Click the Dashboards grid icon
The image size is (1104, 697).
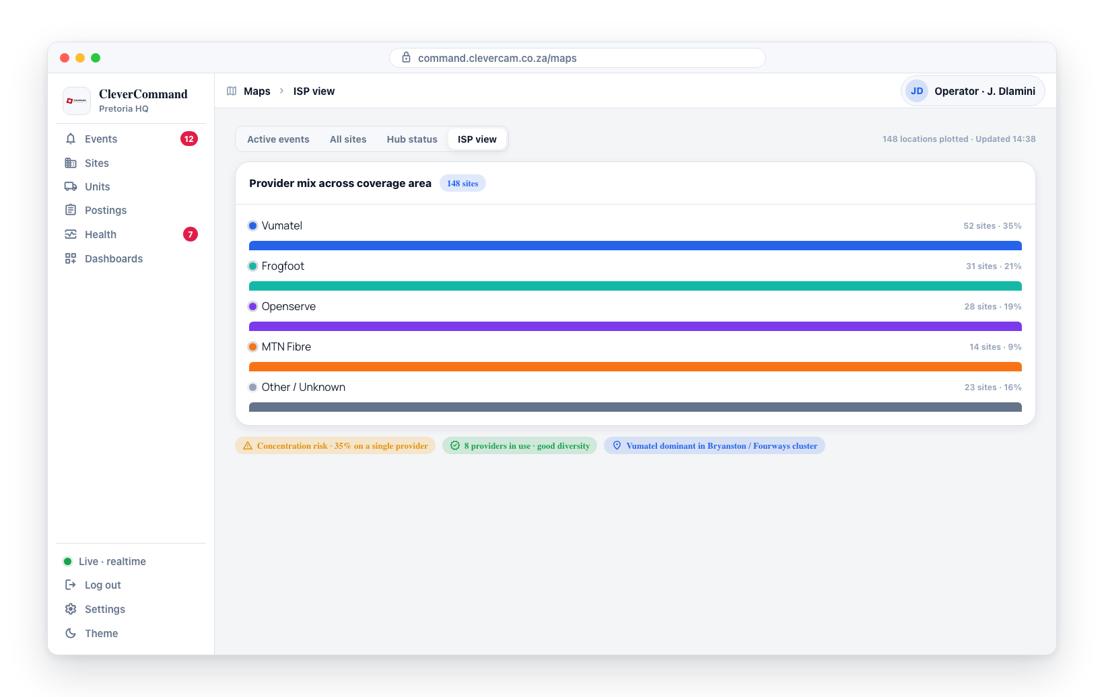[71, 258]
